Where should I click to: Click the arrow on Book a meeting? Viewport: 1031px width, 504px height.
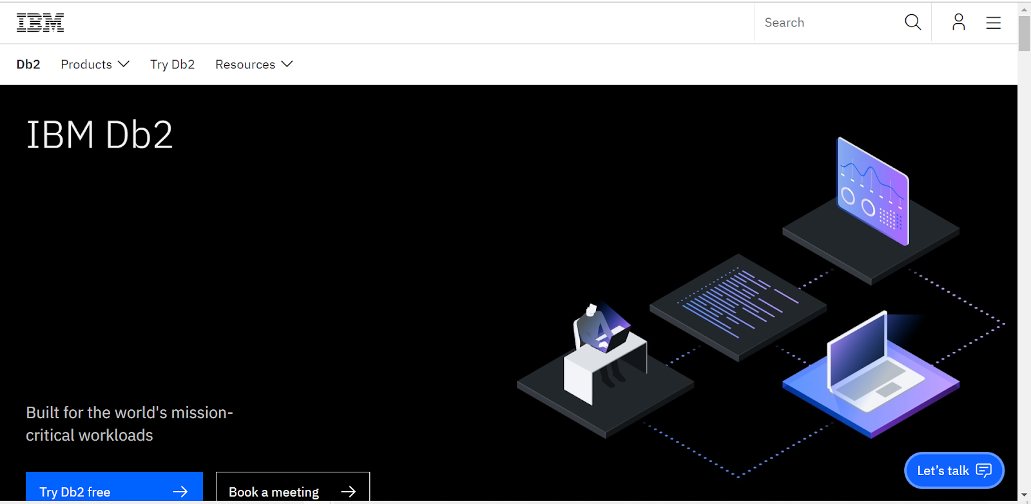coord(349,492)
